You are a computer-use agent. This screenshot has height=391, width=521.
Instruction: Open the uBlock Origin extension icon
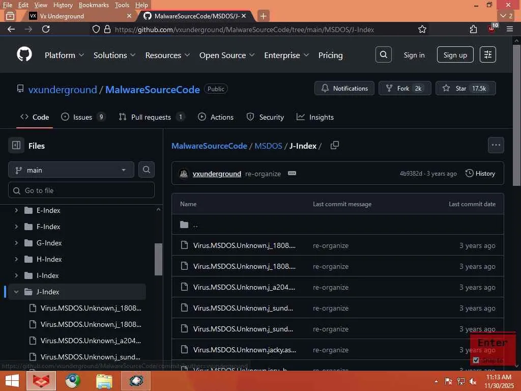(492, 29)
